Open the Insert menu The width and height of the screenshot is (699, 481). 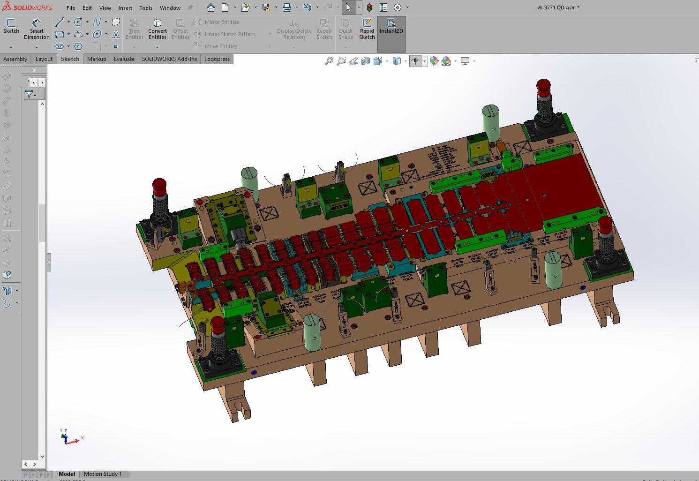[125, 8]
